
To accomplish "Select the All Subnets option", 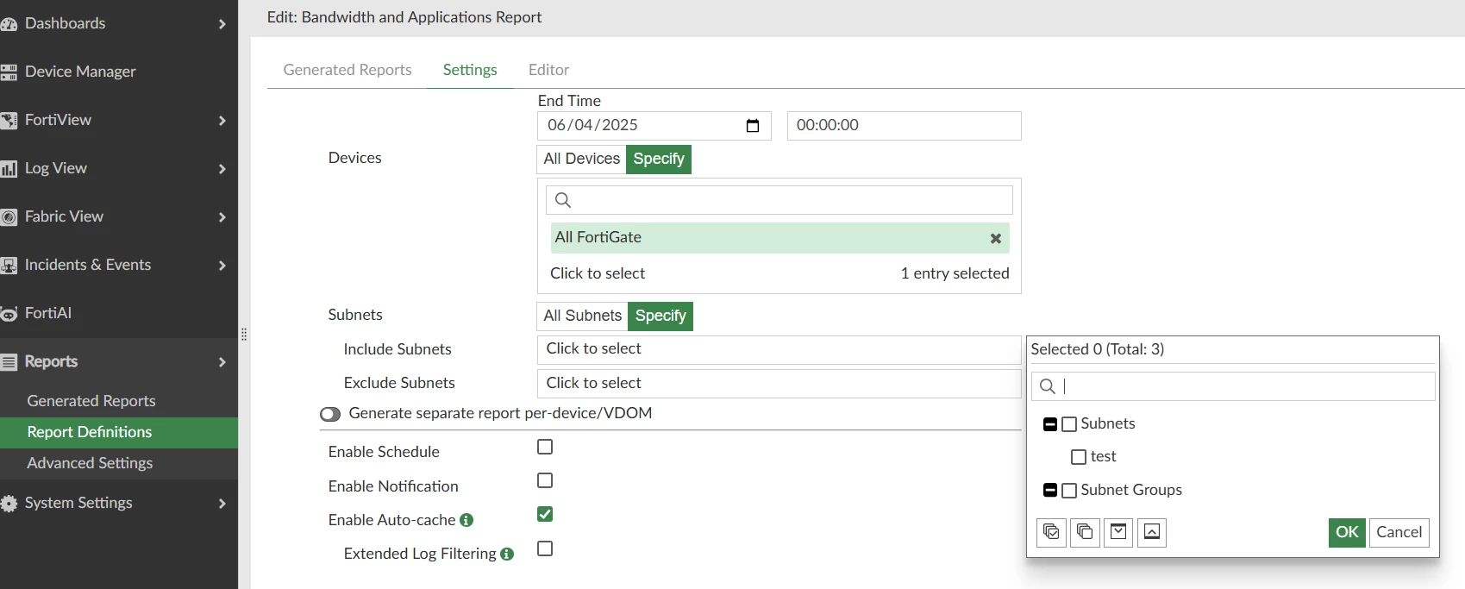I will tap(583, 316).
